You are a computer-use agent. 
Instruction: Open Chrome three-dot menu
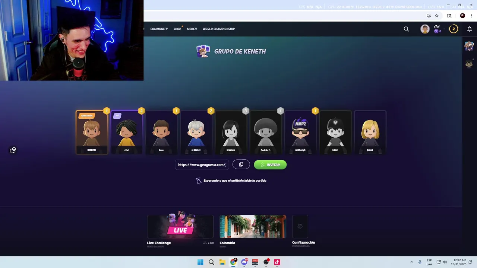coord(471,16)
